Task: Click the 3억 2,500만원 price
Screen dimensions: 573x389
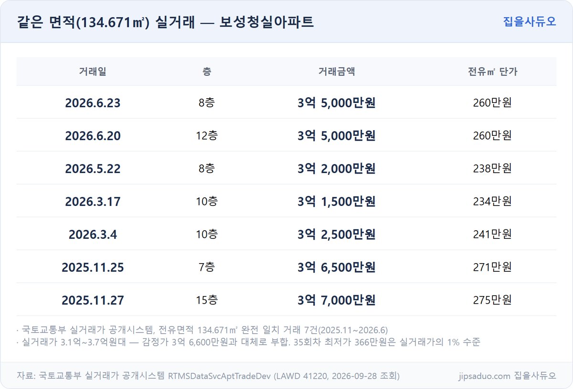Action: pos(337,235)
